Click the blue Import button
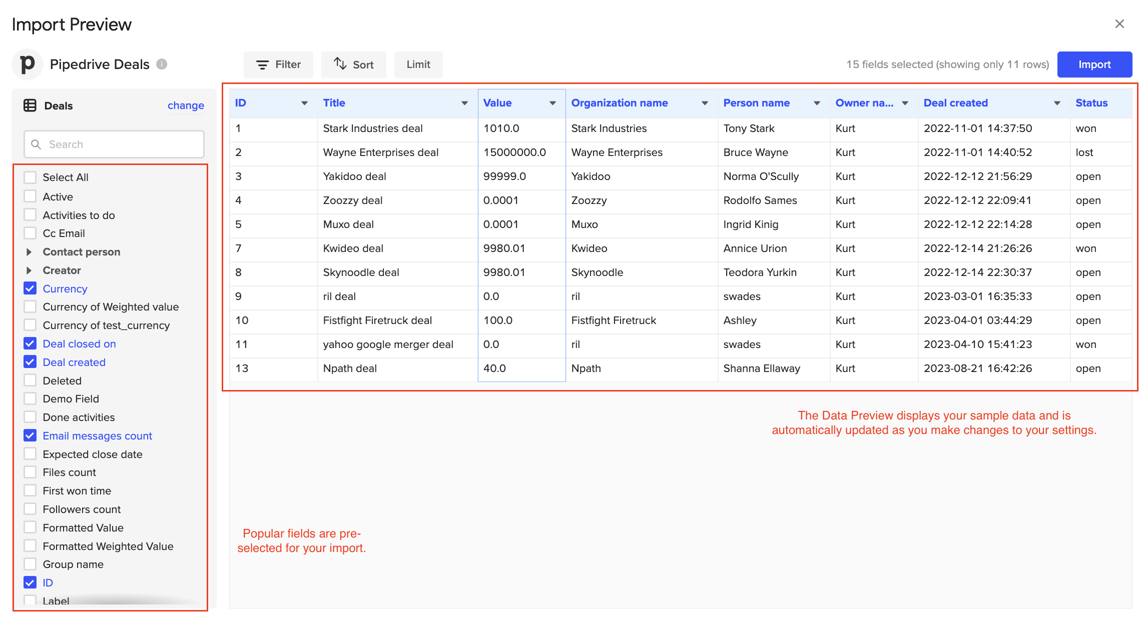1142x625 pixels. coord(1094,64)
